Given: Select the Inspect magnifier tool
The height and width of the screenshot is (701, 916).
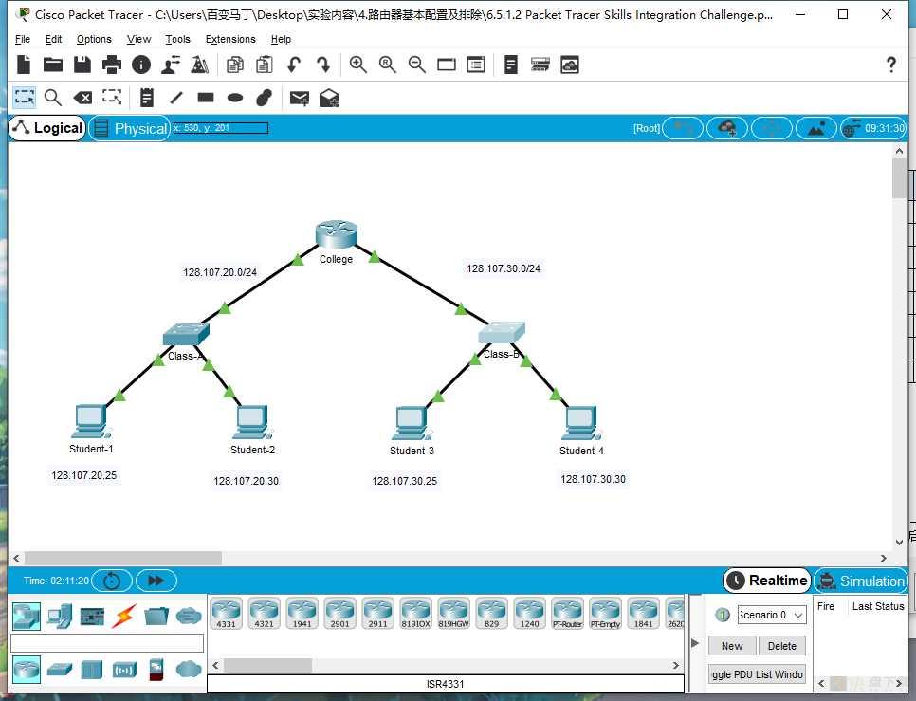Looking at the screenshot, I should (53, 98).
